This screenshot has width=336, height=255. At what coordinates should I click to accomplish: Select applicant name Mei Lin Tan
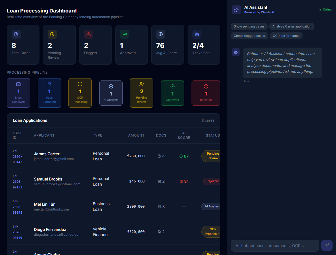45,204
